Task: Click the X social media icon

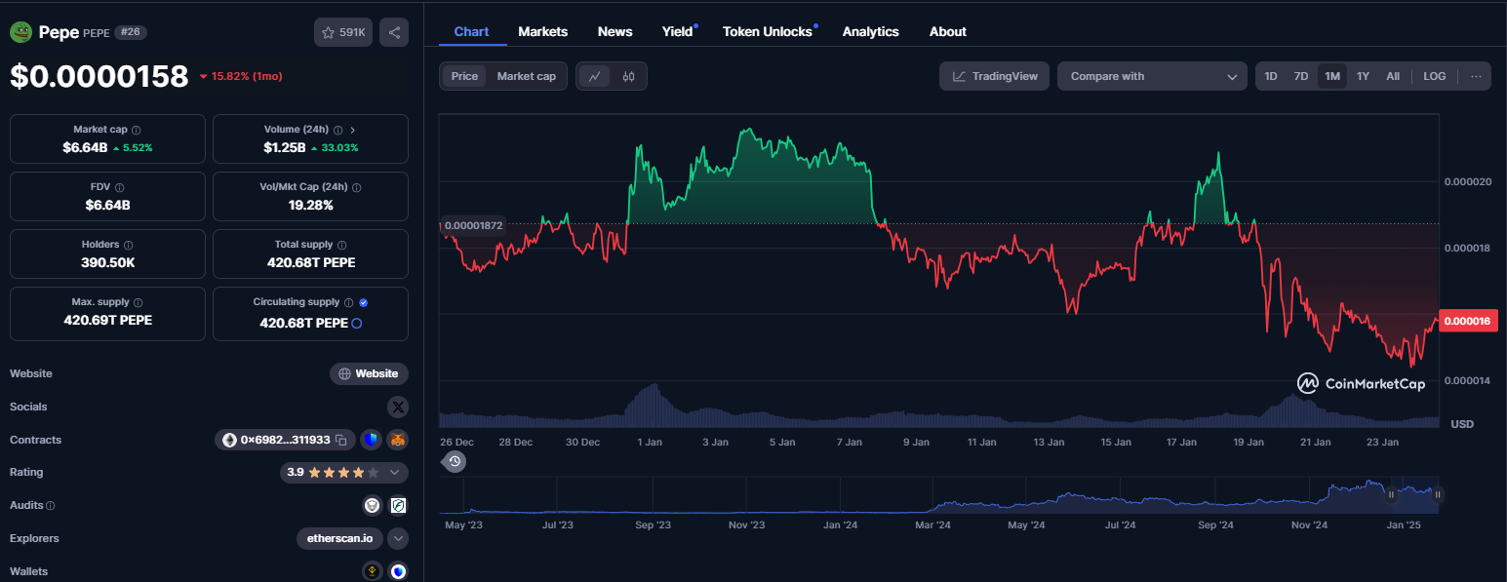Action: [x=398, y=407]
